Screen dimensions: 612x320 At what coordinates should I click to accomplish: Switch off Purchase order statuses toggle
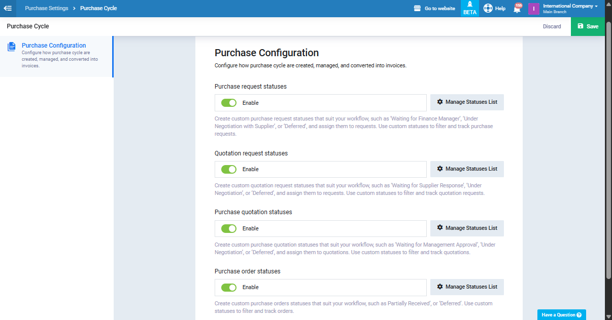click(x=229, y=288)
